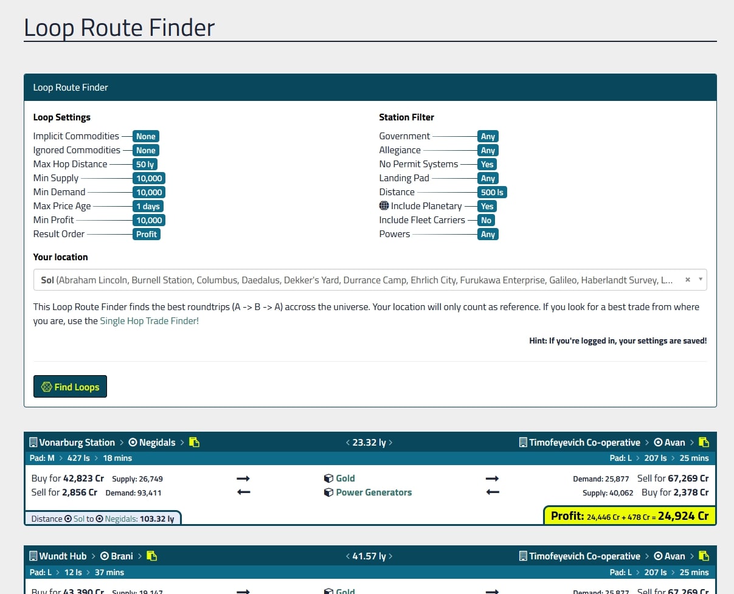The height and width of the screenshot is (594, 734).
Task: Change the Result Order Profit value
Action: tap(147, 234)
